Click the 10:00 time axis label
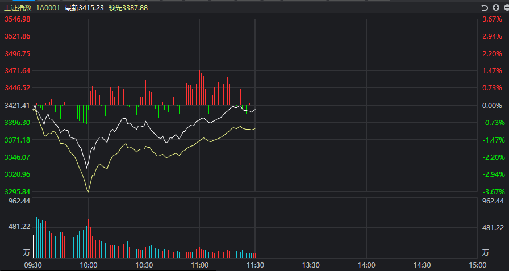The image size is (509, 271). point(88,265)
